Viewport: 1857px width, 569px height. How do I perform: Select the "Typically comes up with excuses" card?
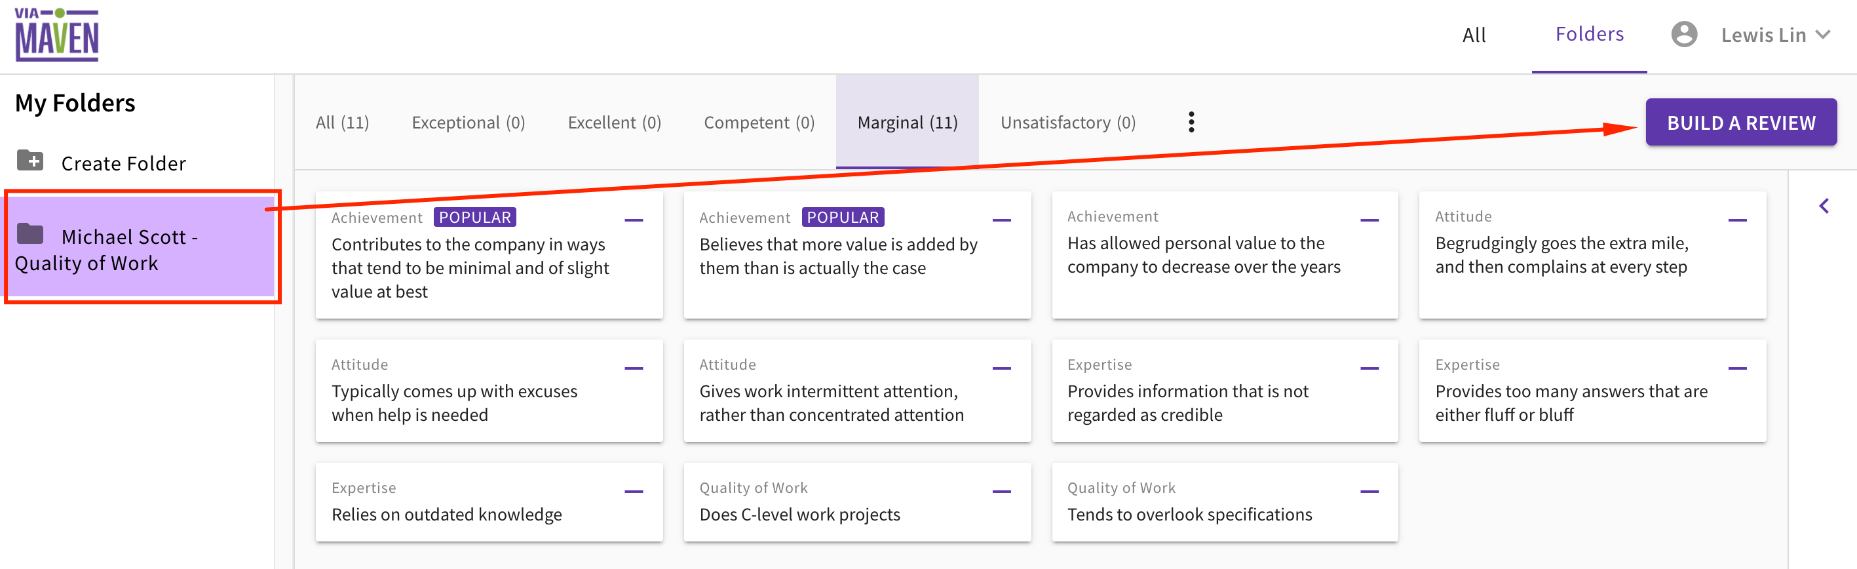click(x=489, y=390)
